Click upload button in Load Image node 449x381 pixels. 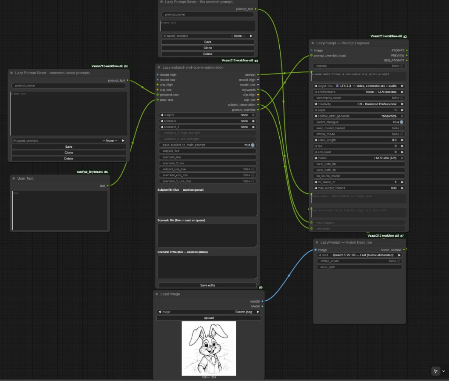pos(209,318)
